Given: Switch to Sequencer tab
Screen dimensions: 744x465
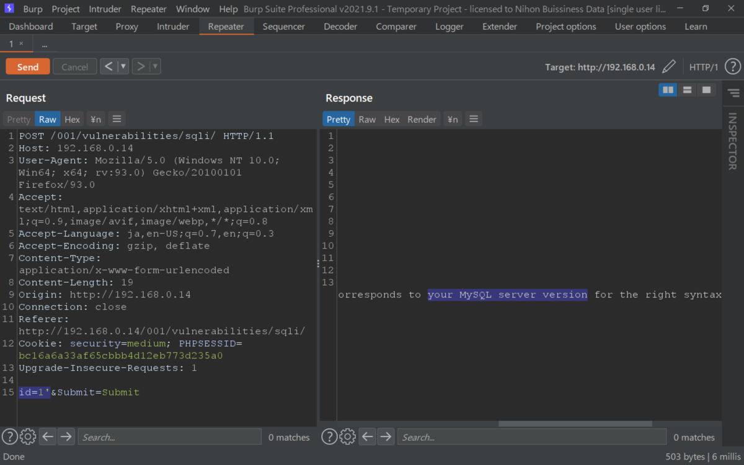Looking at the screenshot, I should click(x=284, y=27).
